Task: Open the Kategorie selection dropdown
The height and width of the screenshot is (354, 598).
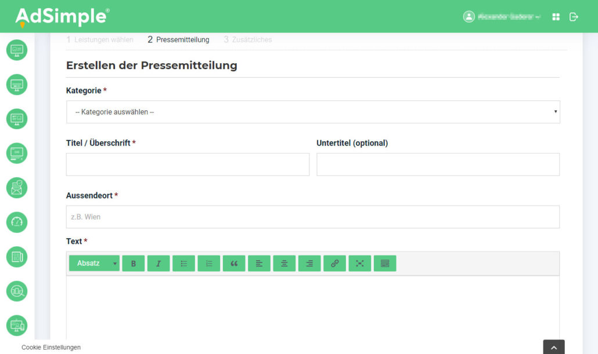Action: click(x=314, y=111)
